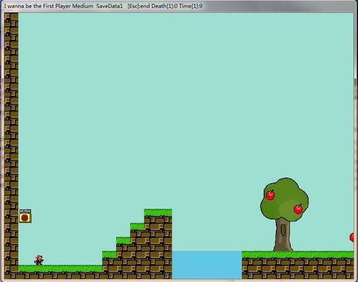This screenshot has height=282, width=358.
Task: Click the blue water pool
Action: 207,265
